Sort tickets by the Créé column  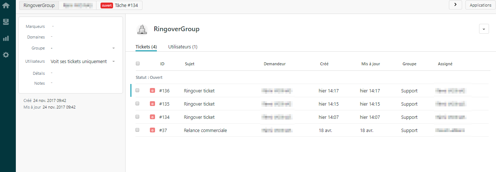coord(324,64)
